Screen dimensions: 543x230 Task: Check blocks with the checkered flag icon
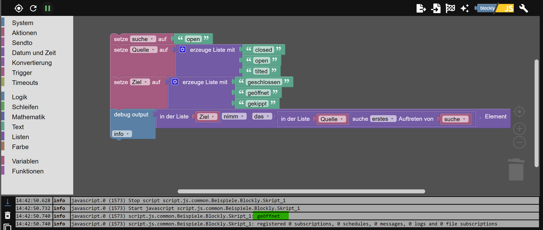(450, 8)
